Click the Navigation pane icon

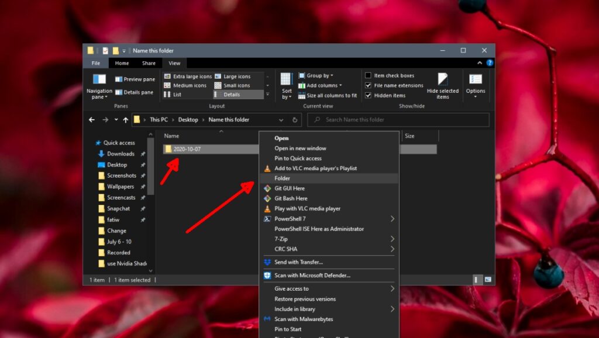99,86
